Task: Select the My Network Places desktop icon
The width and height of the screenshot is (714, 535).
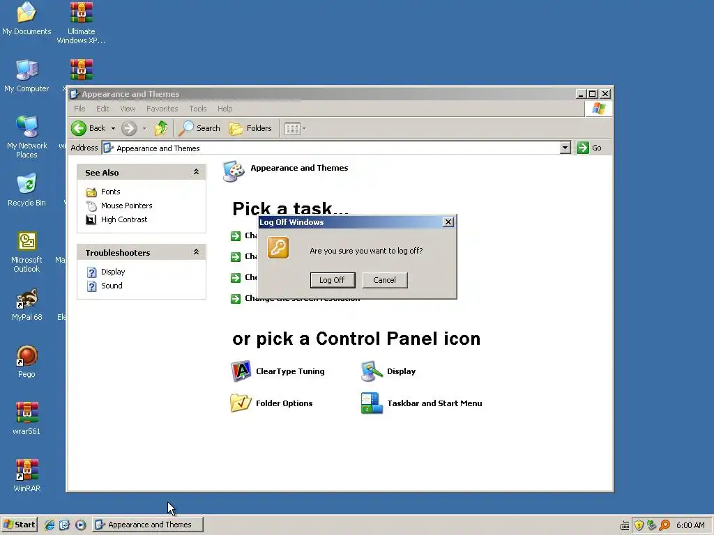Action: 26,137
